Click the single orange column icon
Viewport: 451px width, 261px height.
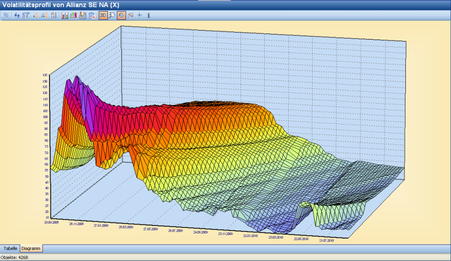(x=35, y=15)
